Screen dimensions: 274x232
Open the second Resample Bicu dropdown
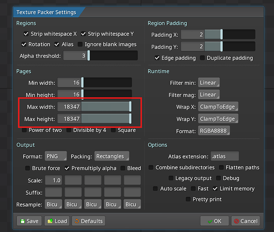(73, 204)
